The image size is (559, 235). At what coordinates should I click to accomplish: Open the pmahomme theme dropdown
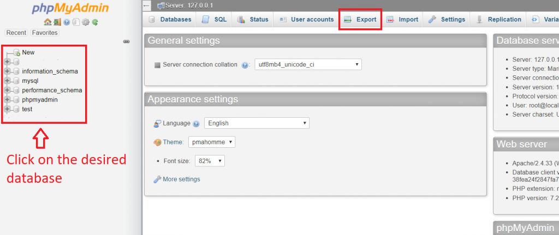[212, 142]
